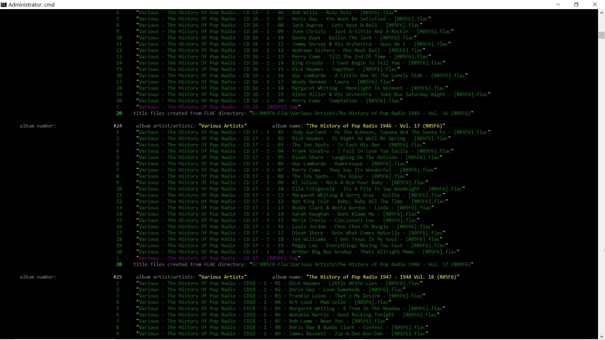
Task: Click the Ella Fitzgerald track line
Action: click(300, 189)
